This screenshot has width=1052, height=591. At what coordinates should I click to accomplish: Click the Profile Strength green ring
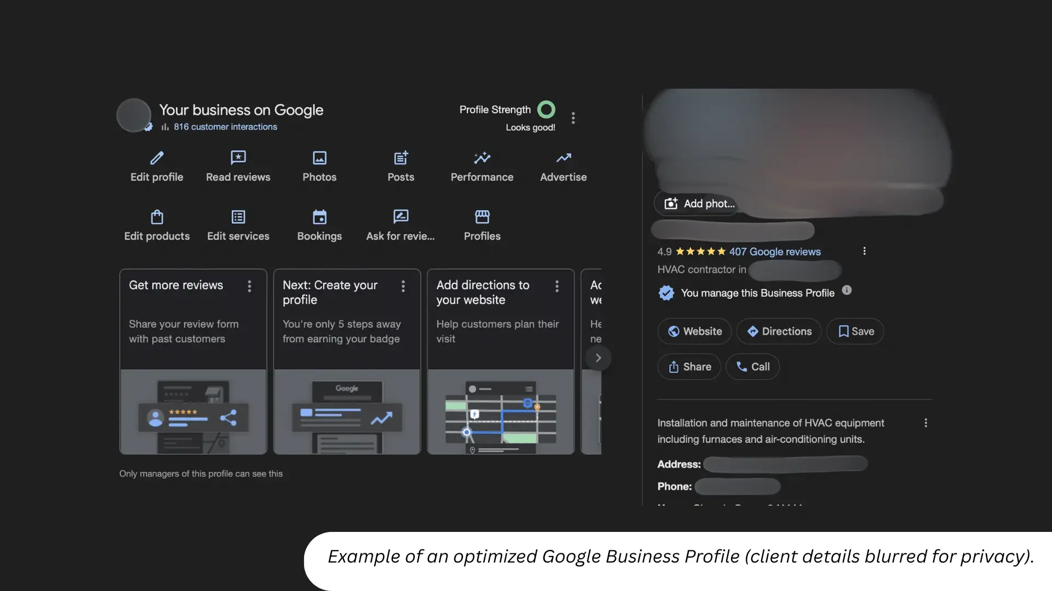pyautogui.click(x=546, y=109)
